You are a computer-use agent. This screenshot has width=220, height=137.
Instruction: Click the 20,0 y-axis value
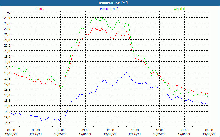pyautogui.click(x=7, y=51)
